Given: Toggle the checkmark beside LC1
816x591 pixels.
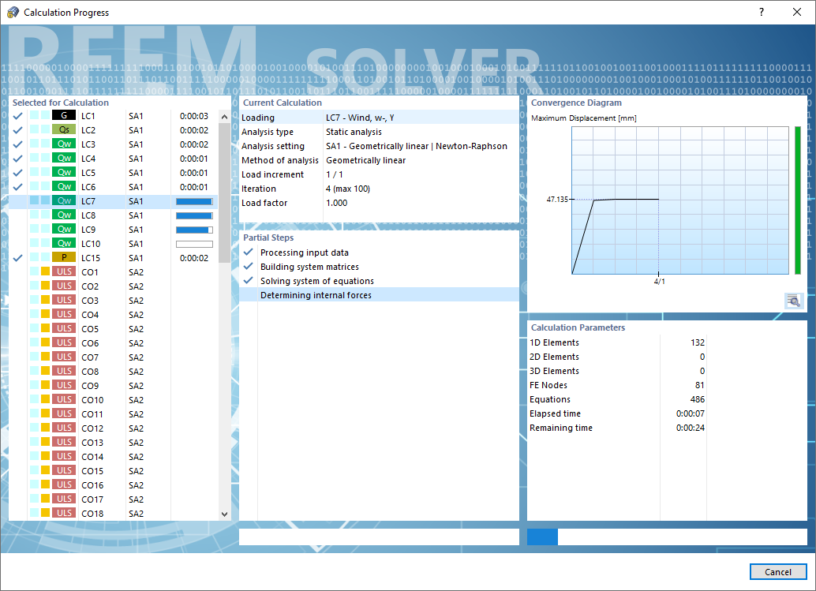Looking at the screenshot, I should (17, 114).
